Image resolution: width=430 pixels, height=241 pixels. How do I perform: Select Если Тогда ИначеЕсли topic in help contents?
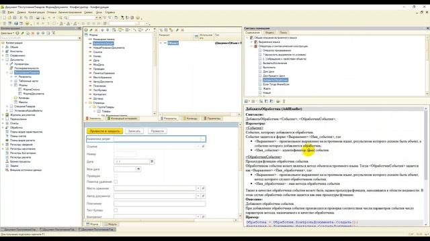276,84
